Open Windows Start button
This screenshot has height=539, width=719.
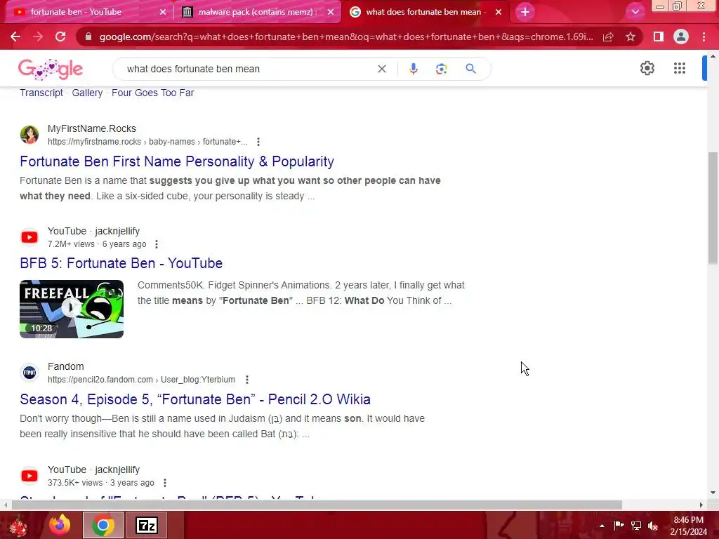click(x=18, y=525)
